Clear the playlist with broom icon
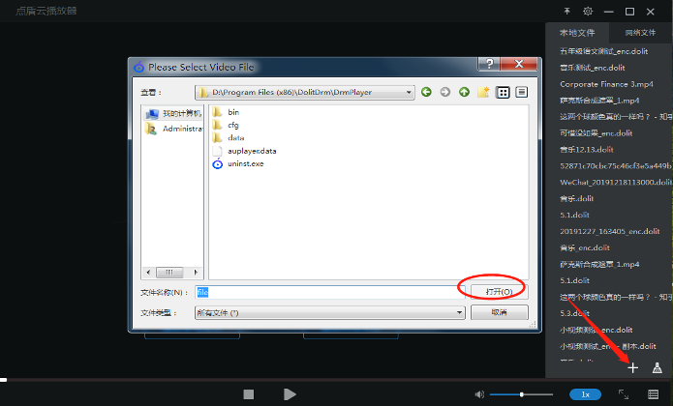 coord(658,367)
